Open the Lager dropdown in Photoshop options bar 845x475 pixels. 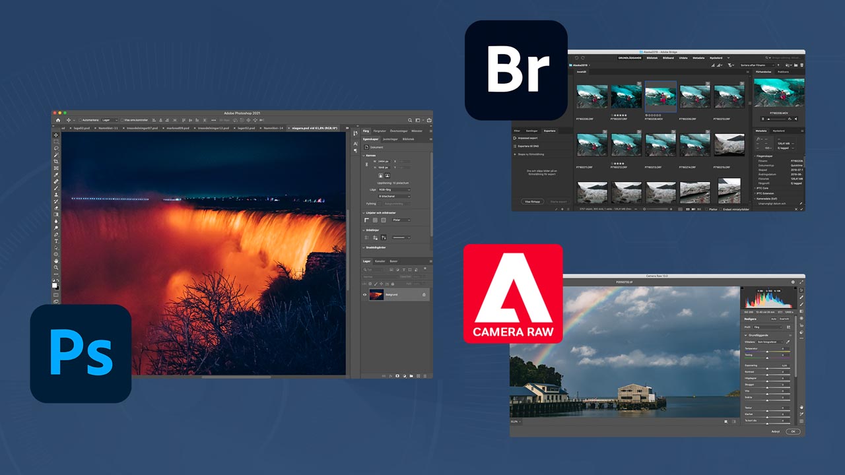click(x=110, y=120)
